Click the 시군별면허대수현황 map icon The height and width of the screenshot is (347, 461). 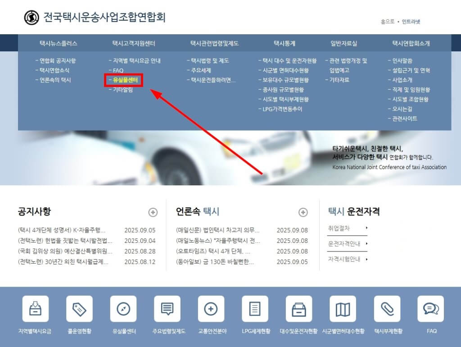343,309
